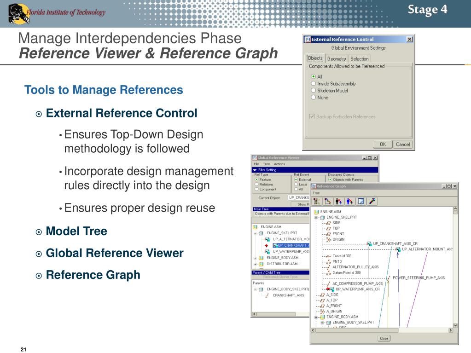This screenshot has height=353, width=471.
Task: Collapse the Filter Setting section
Action: (255, 170)
